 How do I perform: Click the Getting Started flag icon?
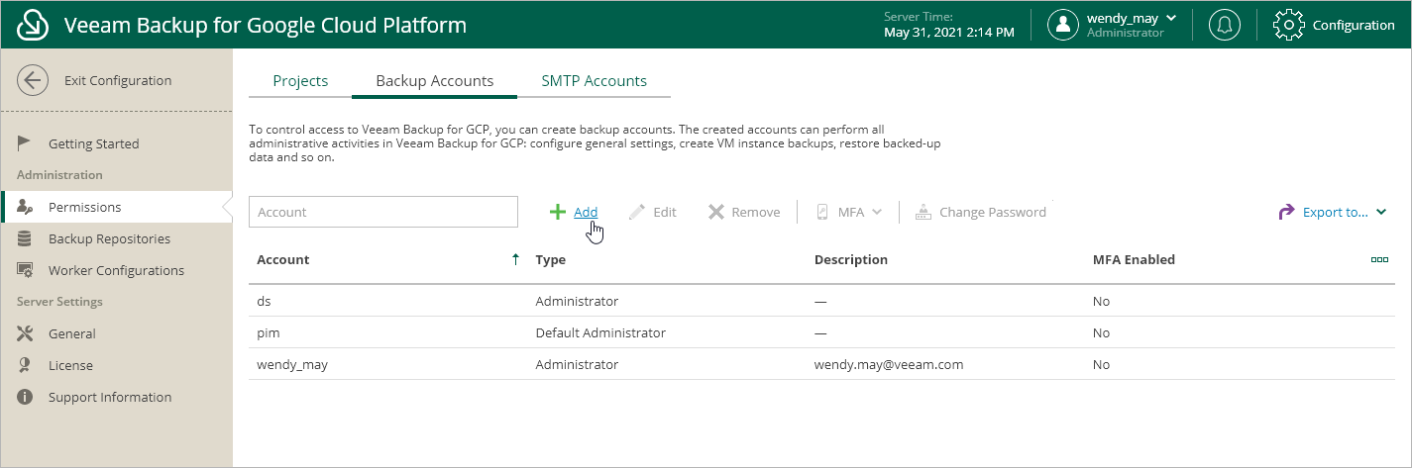click(x=26, y=143)
